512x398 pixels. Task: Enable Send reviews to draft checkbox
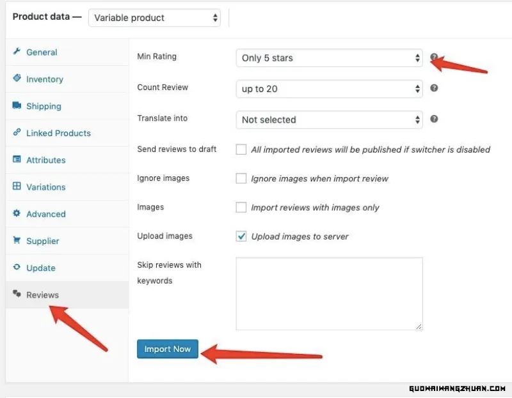(x=241, y=149)
